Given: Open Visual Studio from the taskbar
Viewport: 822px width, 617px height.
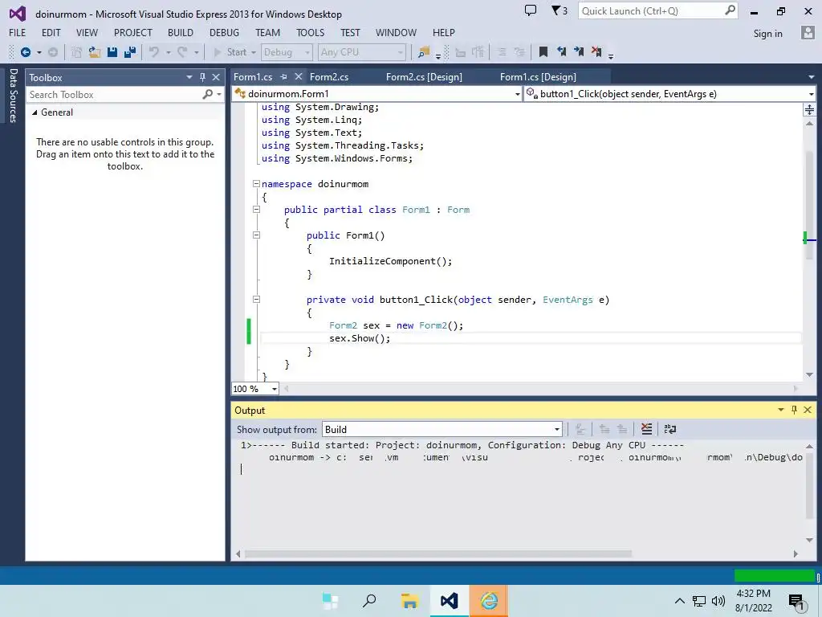Looking at the screenshot, I should 450,601.
